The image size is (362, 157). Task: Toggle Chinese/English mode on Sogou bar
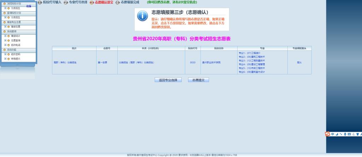click(x=332, y=134)
